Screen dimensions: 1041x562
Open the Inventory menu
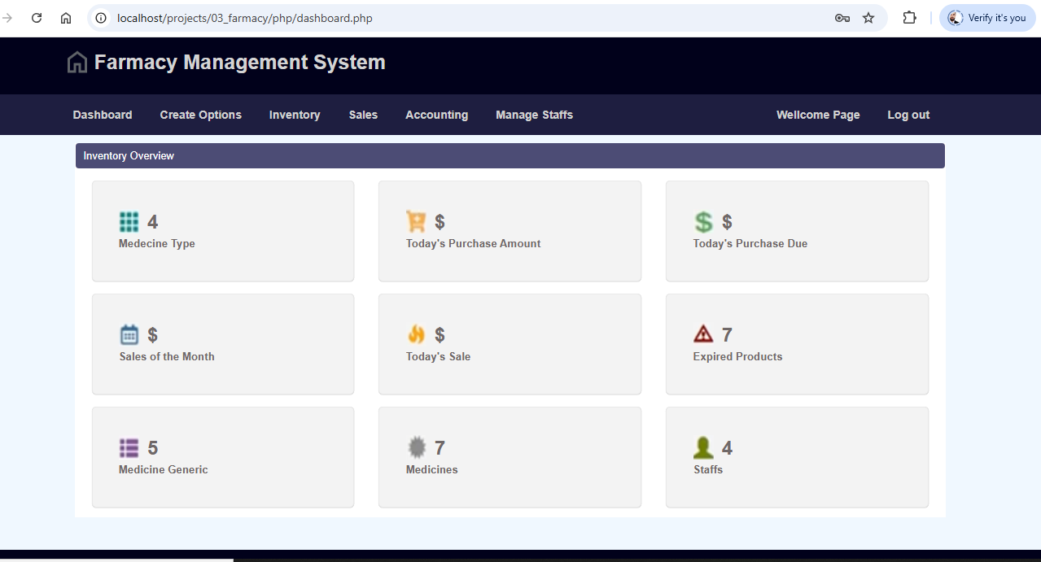coord(295,115)
